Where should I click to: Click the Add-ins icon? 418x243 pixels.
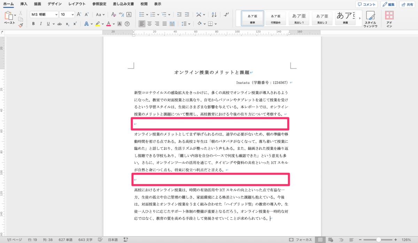click(389, 19)
